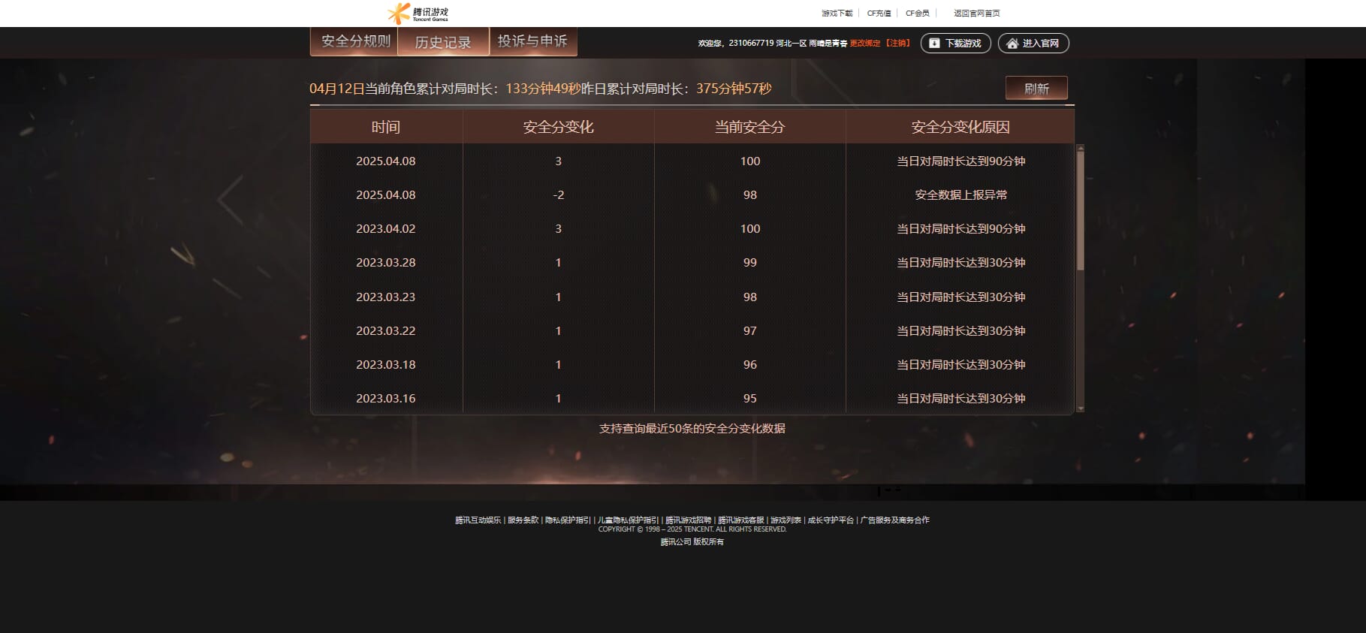Select the date cell 2023.03.23
This screenshot has width=1366, height=633.
coord(386,297)
